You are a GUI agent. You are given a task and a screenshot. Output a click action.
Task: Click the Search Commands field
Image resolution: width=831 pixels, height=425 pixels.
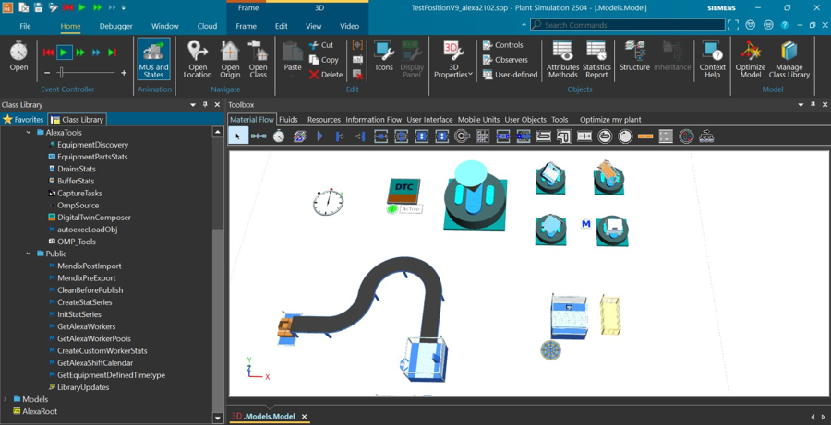tap(628, 25)
